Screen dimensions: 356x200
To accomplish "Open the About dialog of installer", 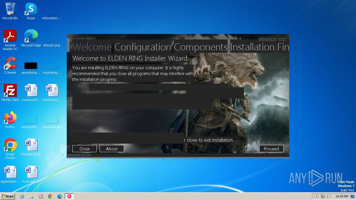I will (x=112, y=149).
